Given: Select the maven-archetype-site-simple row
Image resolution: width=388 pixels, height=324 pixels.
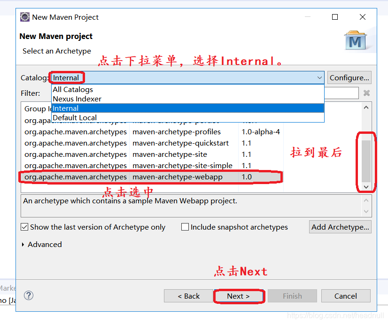Looking at the screenshot, I should (x=152, y=165).
